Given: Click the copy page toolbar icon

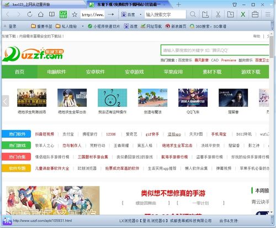Looking at the screenshot, I should [230, 14].
